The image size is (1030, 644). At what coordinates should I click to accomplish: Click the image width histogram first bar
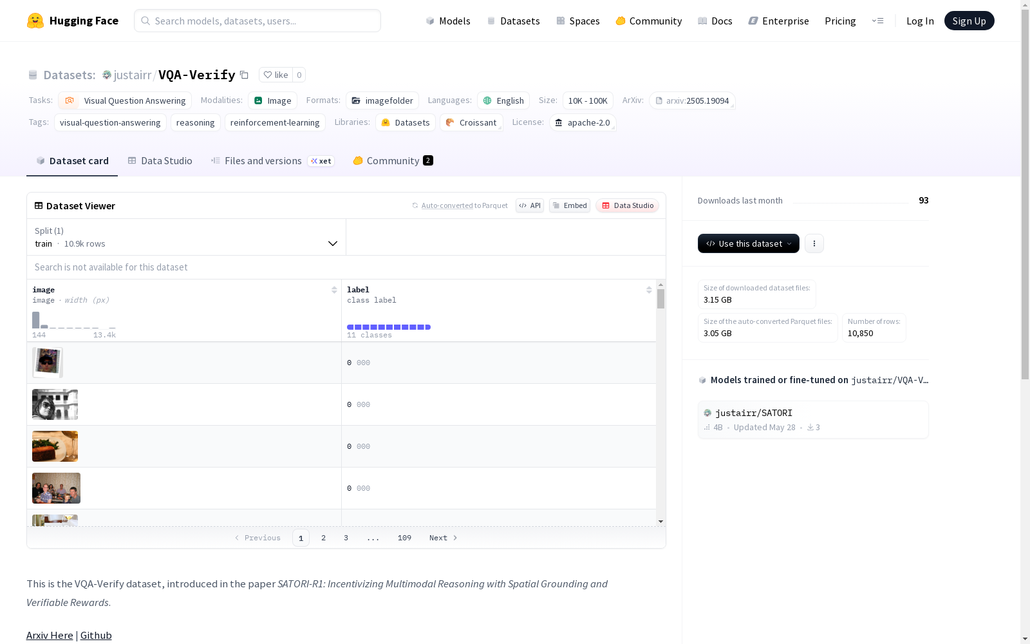point(36,320)
